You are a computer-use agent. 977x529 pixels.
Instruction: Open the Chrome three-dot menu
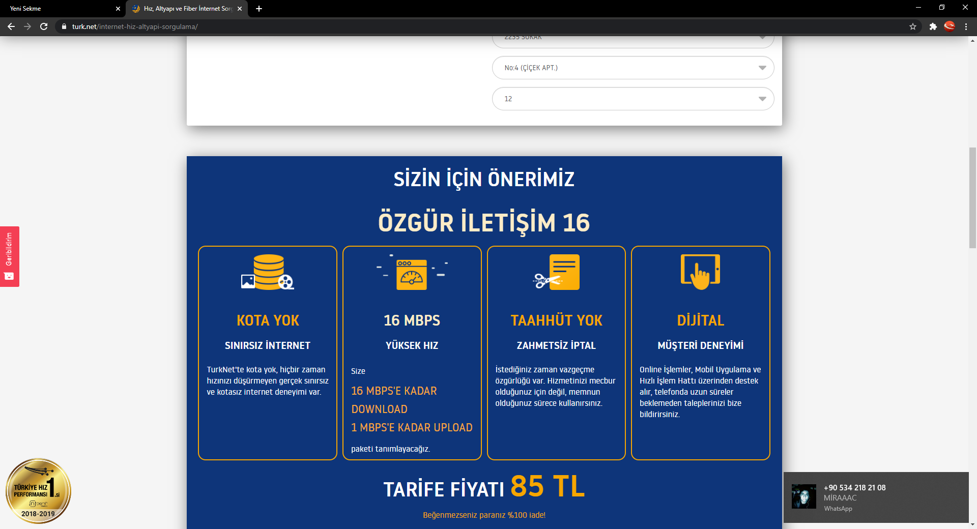pyautogui.click(x=966, y=26)
